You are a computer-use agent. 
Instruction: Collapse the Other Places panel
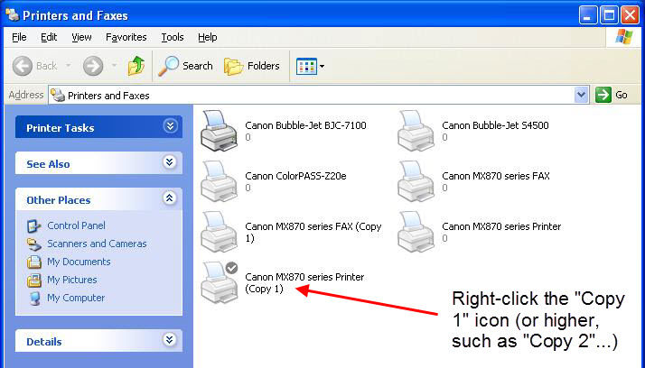pos(170,198)
